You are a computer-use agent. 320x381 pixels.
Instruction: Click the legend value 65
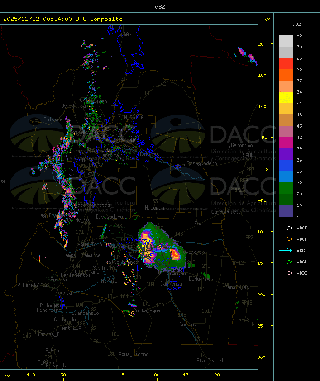click(x=299, y=58)
